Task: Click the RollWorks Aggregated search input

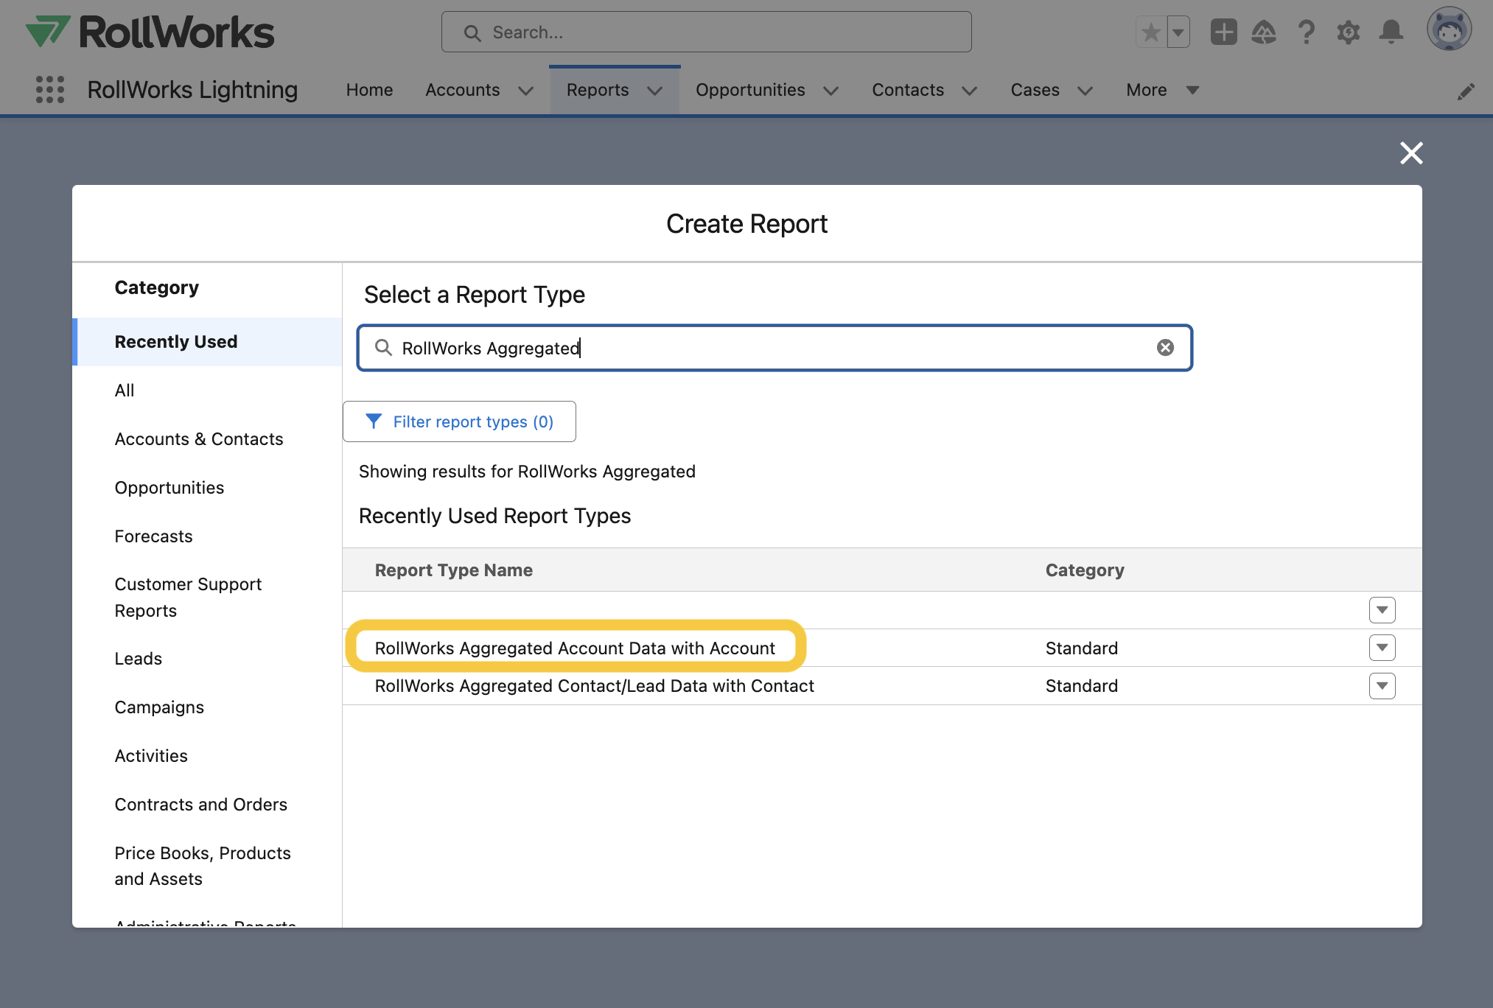Action: click(x=775, y=348)
